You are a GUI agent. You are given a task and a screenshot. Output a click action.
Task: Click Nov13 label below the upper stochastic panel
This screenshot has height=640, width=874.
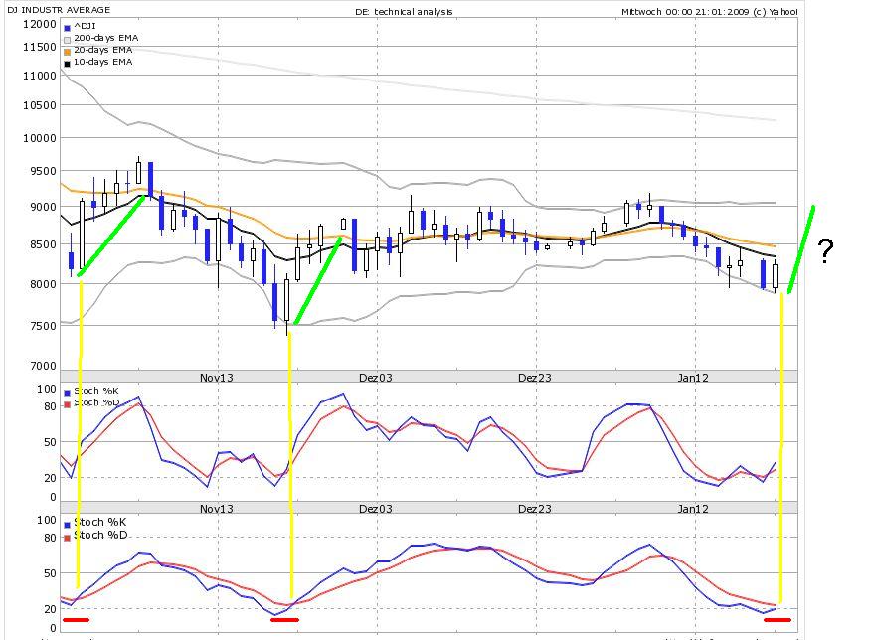[217, 509]
